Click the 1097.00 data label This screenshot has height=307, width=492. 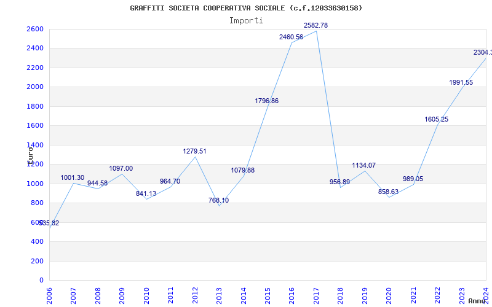coord(121,168)
